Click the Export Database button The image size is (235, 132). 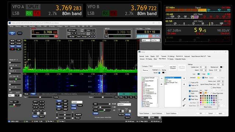[x=171, y=113]
